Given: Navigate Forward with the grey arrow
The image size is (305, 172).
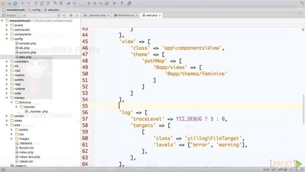Looking at the screenshot, I should 74,3.
